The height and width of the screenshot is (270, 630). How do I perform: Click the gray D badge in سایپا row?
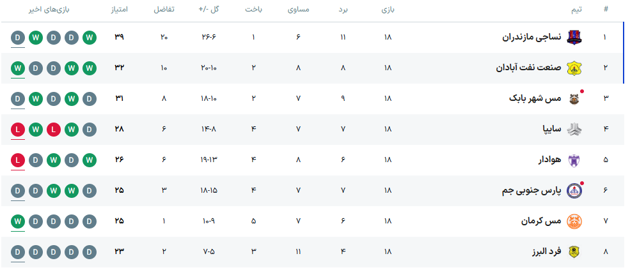[x=89, y=129]
